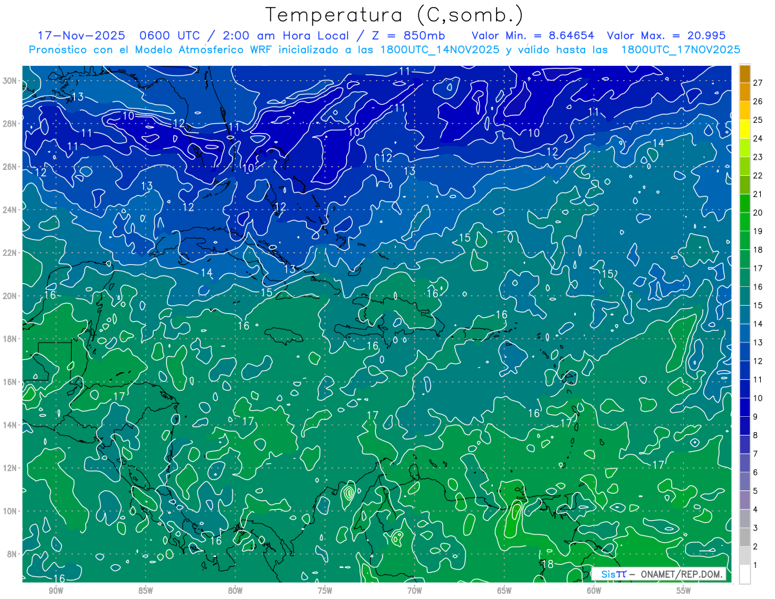Click the '20N' latitude axis label

click(x=10, y=295)
